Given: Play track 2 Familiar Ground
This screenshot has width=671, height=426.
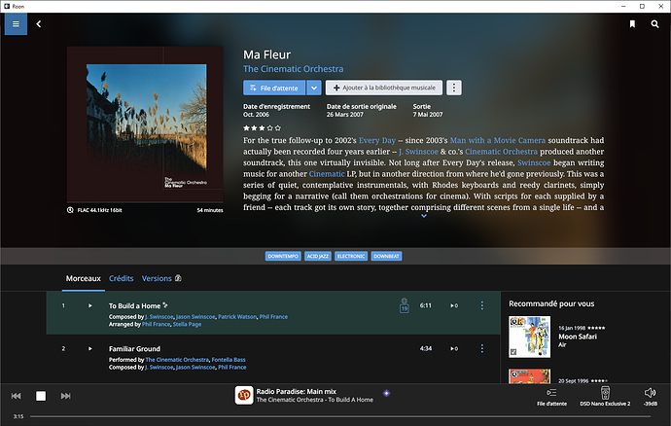Looking at the screenshot, I should (89, 348).
